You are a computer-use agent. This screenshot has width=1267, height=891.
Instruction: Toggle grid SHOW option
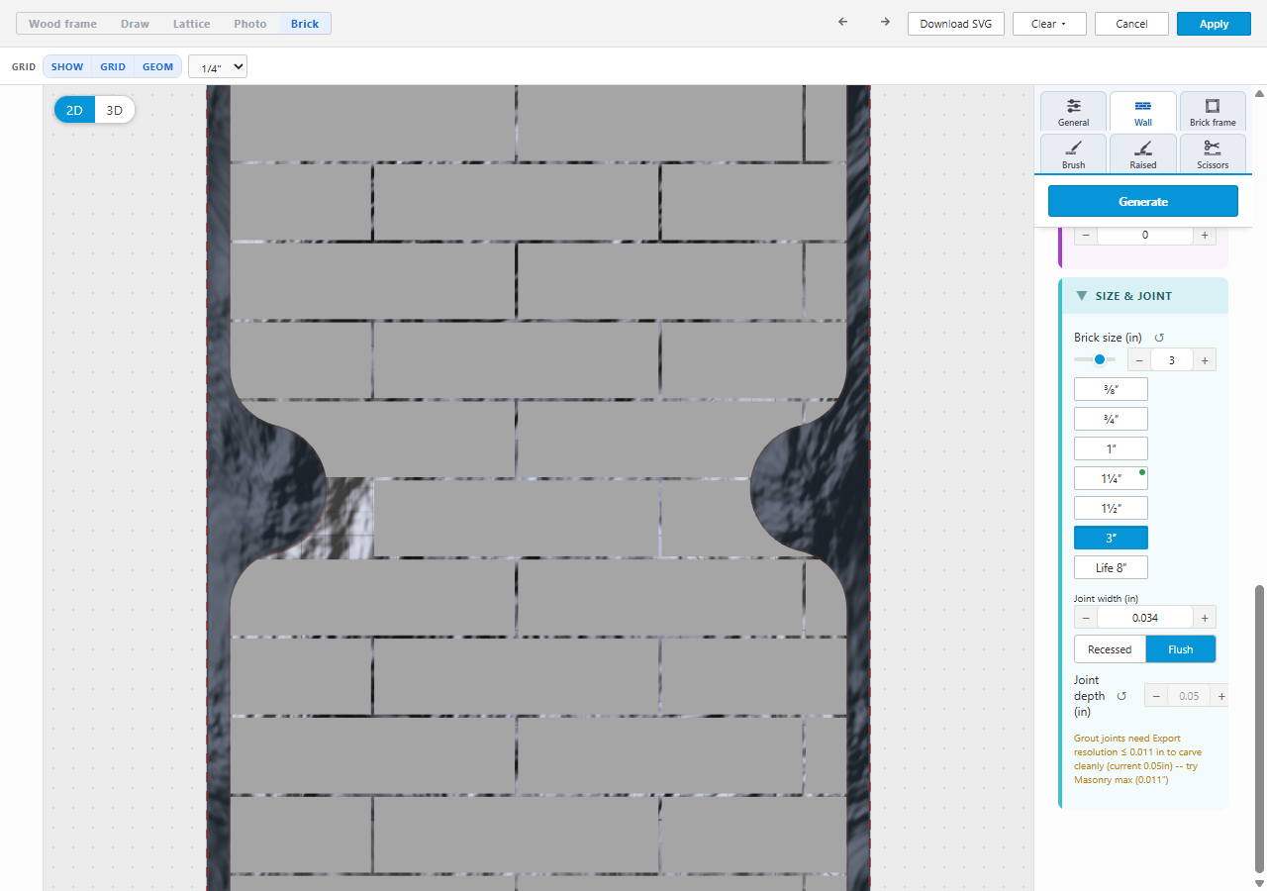tap(67, 67)
